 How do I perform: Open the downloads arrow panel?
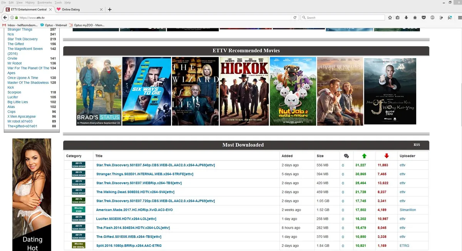(x=406, y=18)
